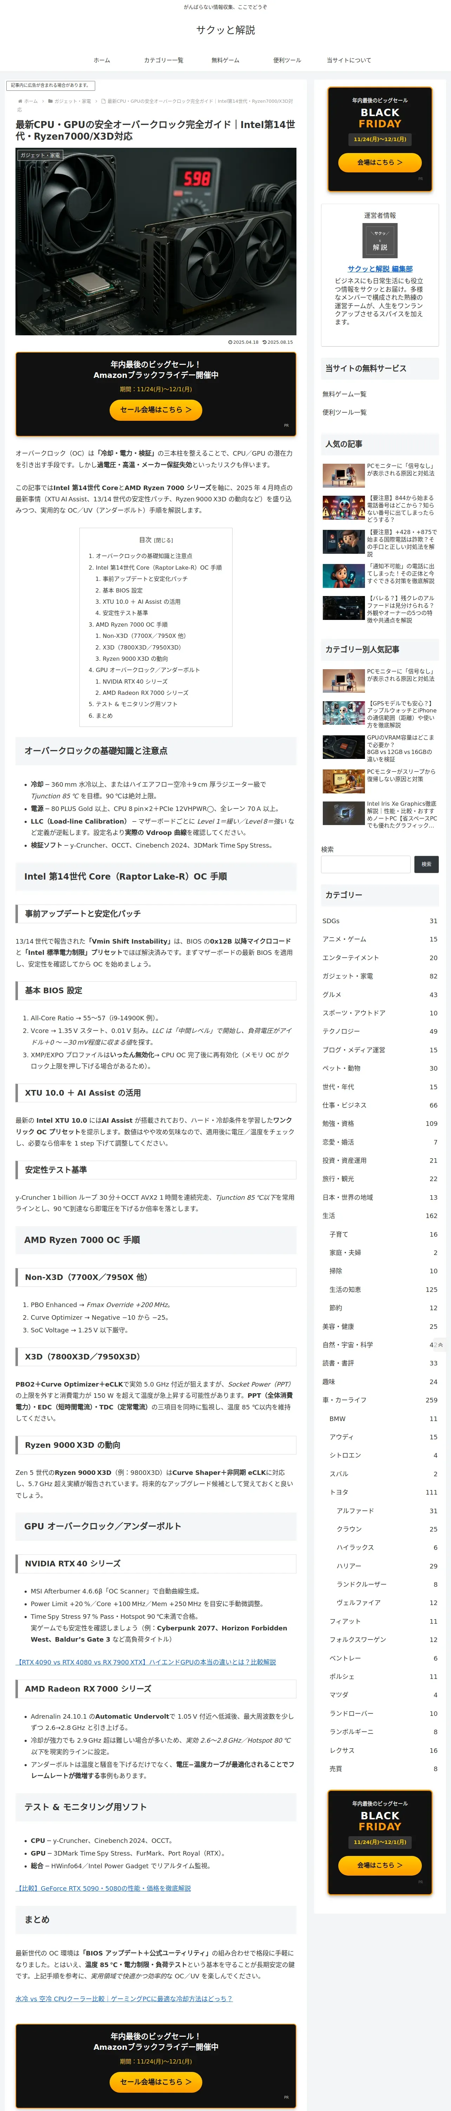Viewport: 451px width, 2111px height.
Task: Click the サクッと解説 site profile logo image
Action: click(380, 240)
